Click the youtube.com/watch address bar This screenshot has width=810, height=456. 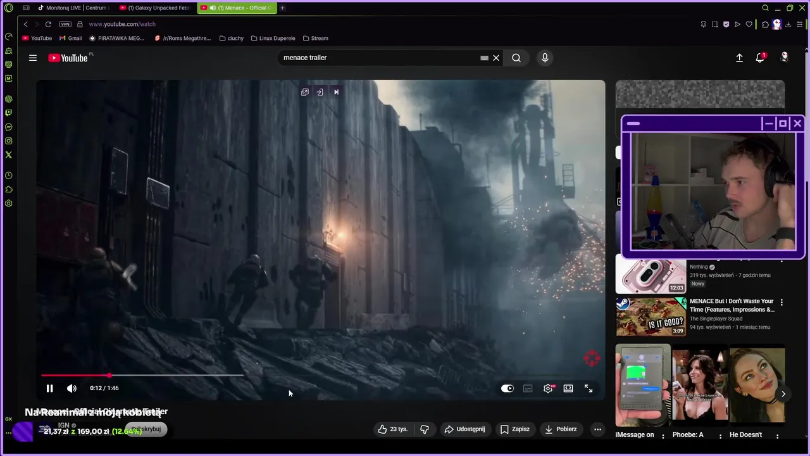coord(122,24)
